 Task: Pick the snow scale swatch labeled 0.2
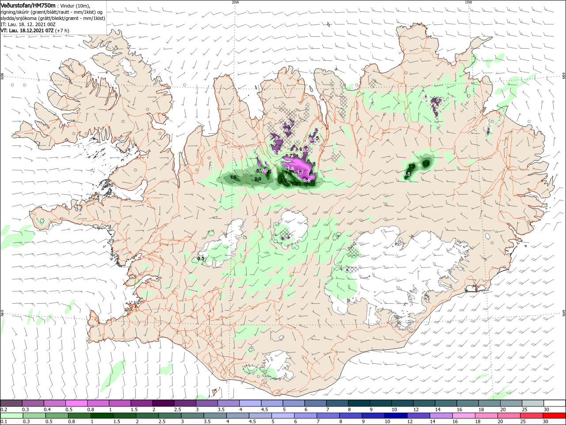point(11,403)
